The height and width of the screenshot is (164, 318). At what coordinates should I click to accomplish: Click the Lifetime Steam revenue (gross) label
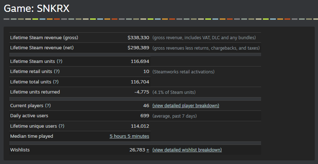(44, 38)
